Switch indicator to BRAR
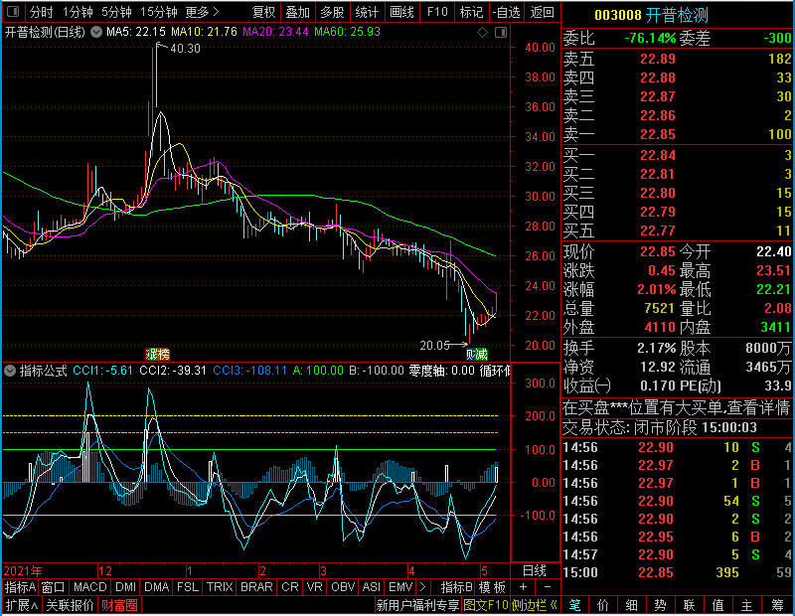 tap(256, 587)
